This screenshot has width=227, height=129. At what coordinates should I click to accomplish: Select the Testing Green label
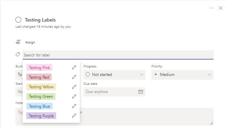tap(41, 96)
